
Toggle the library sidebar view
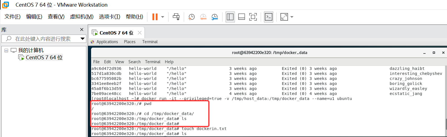coord(230,17)
